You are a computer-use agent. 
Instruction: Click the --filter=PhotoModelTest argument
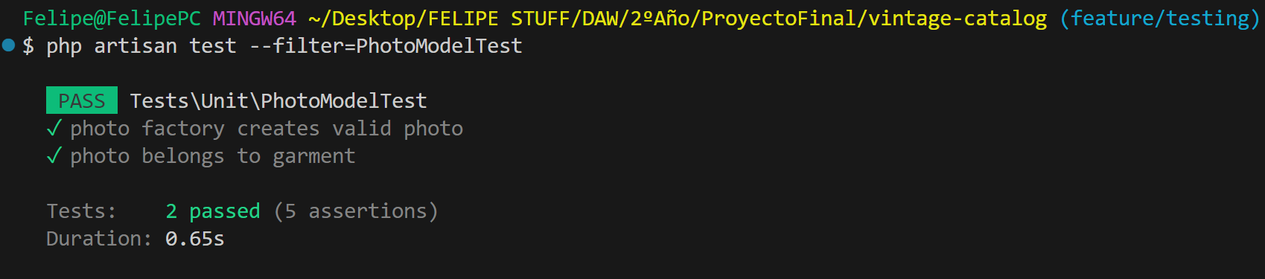(386, 46)
